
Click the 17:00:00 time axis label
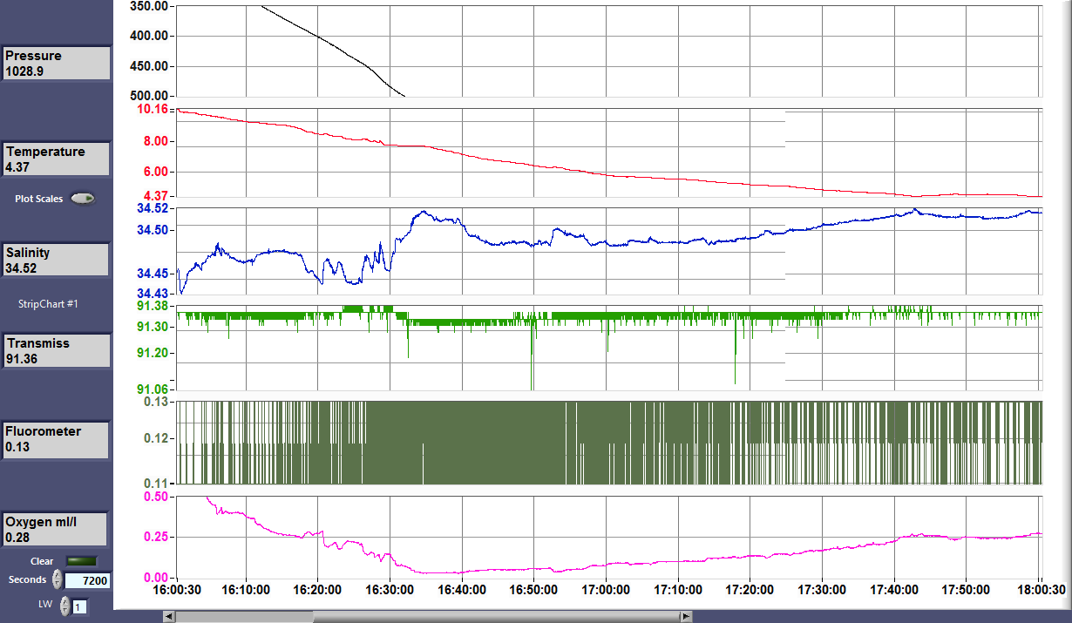(606, 590)
